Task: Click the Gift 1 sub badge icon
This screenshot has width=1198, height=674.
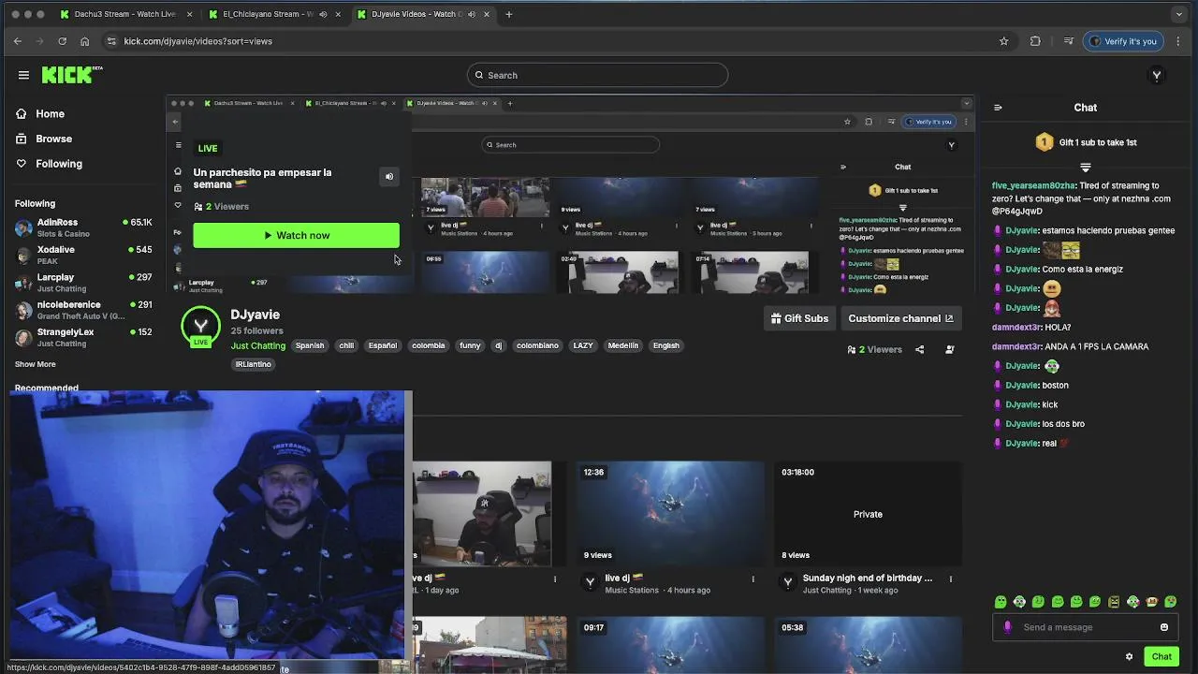Action: (x=1045, y=142)
